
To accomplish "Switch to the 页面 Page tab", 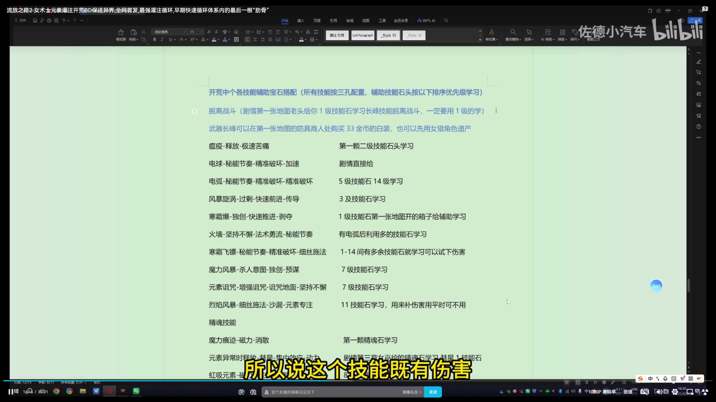I will tap(317, 21).
